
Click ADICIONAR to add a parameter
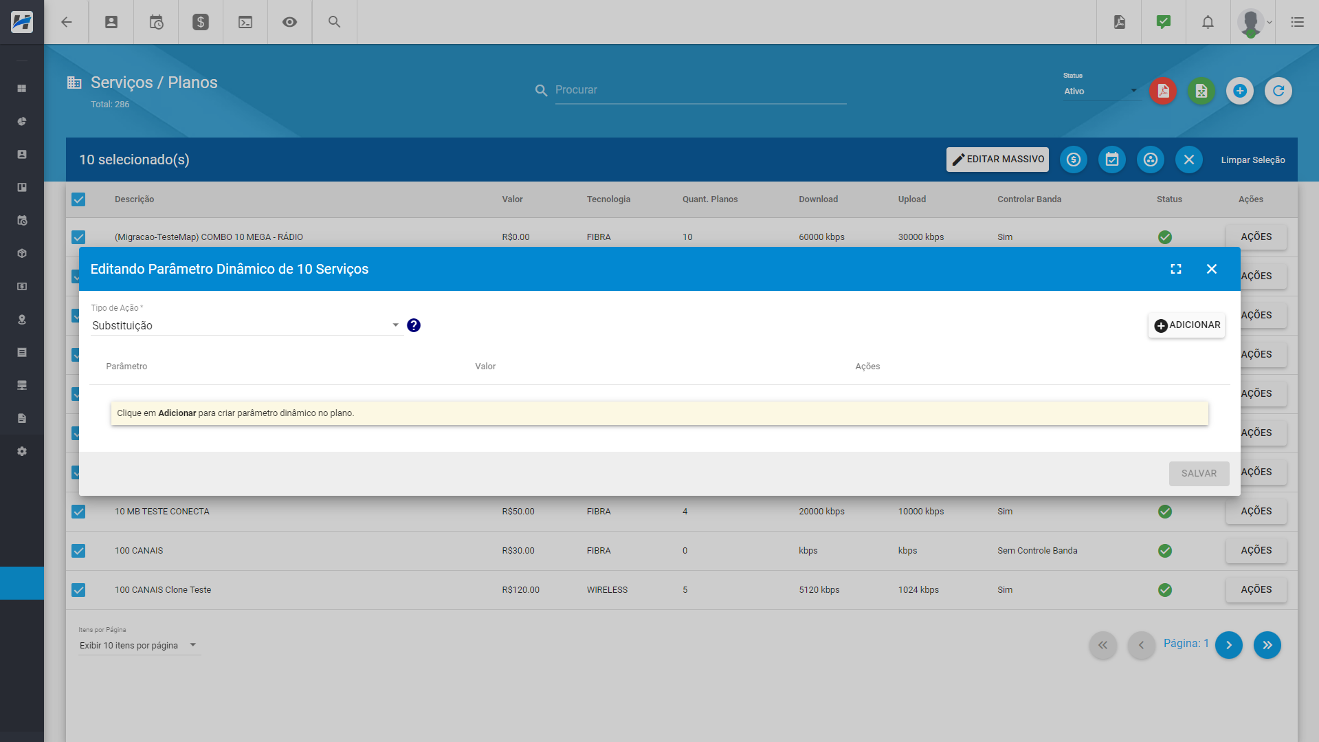[x=1187, y=325]
